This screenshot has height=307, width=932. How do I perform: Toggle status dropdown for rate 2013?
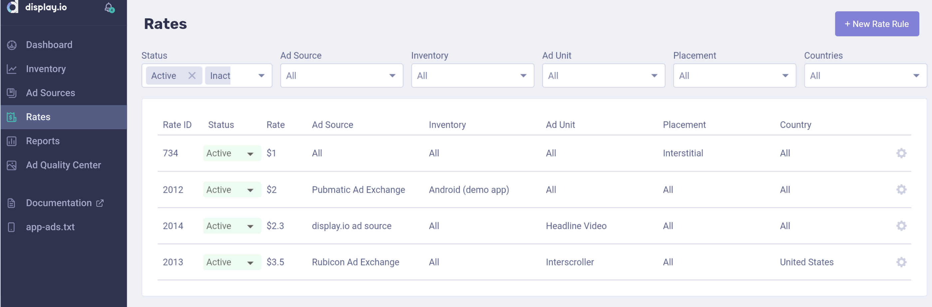point(232,262)
